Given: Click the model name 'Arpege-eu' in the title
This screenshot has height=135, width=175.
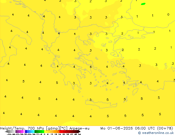Looking at the screenshot, I should coord(79,128).
